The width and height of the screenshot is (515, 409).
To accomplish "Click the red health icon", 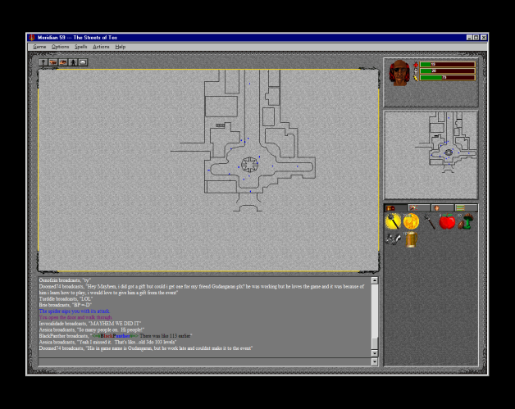I will point(416,65).
